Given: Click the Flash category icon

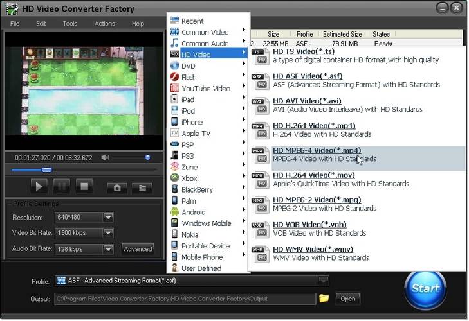Looking at the screenshot, I should 175,77.
